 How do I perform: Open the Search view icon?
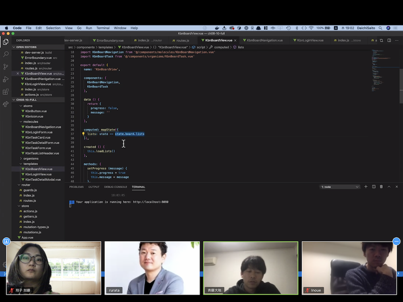pos(6,54)
